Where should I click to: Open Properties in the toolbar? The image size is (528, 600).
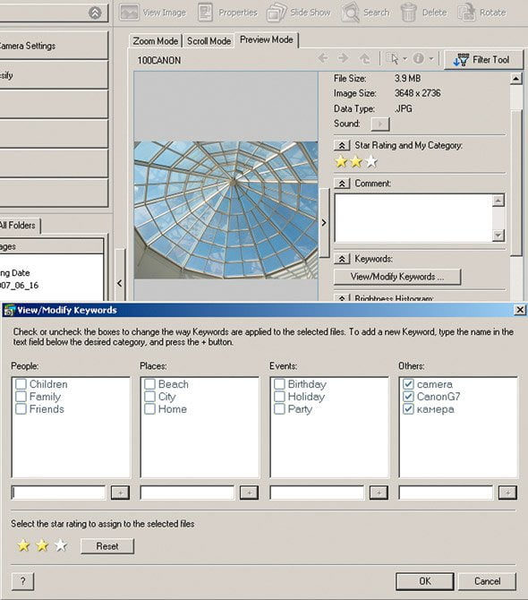pos(227,13)
